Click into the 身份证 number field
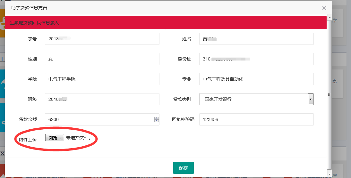The width and height of the screenshot is (351, 178). click(256, 59)
